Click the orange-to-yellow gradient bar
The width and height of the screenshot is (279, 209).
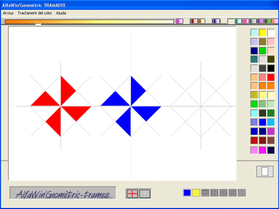(89, 22)
